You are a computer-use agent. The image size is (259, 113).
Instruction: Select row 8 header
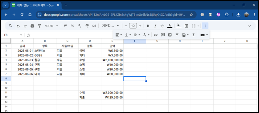click(x=6, y=79)
